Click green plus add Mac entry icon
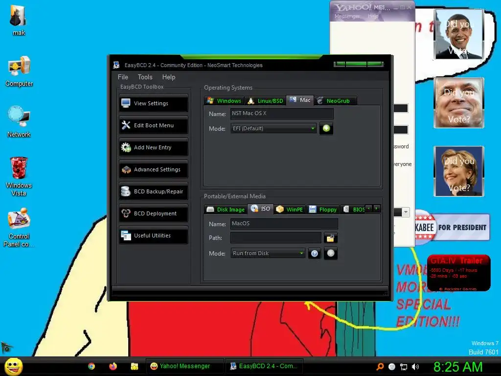This screenshot has width=501, height=376. click(x=326, y=128)
